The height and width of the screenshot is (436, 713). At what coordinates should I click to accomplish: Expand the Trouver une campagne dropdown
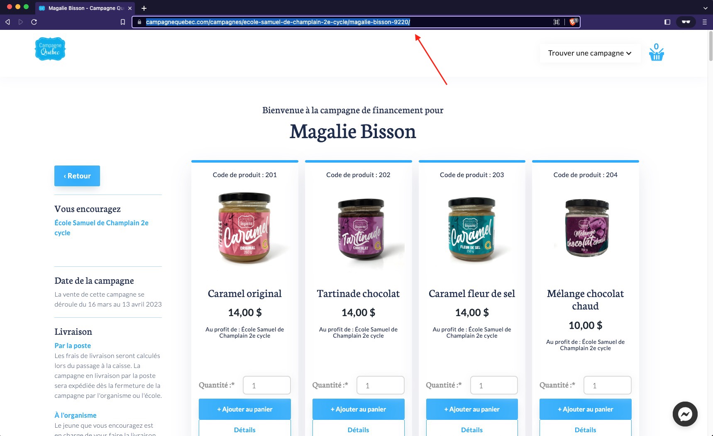[590, 53]
